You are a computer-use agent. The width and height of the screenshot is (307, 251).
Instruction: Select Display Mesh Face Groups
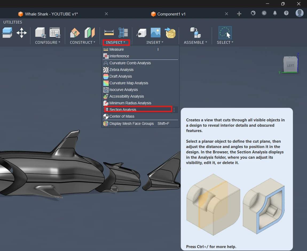pyautogui.click(x=140, y=123)
